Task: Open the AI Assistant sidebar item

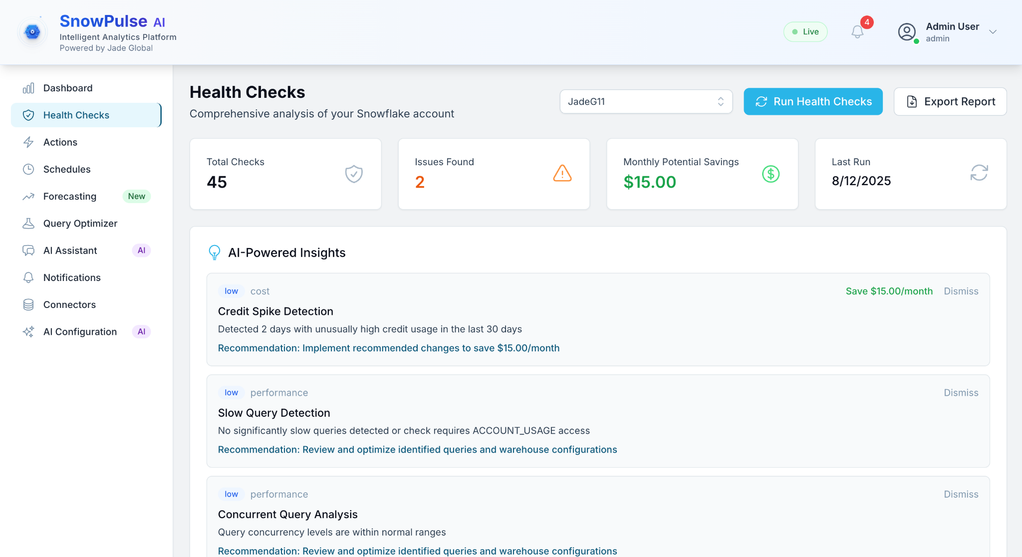Action: (70, 251)
